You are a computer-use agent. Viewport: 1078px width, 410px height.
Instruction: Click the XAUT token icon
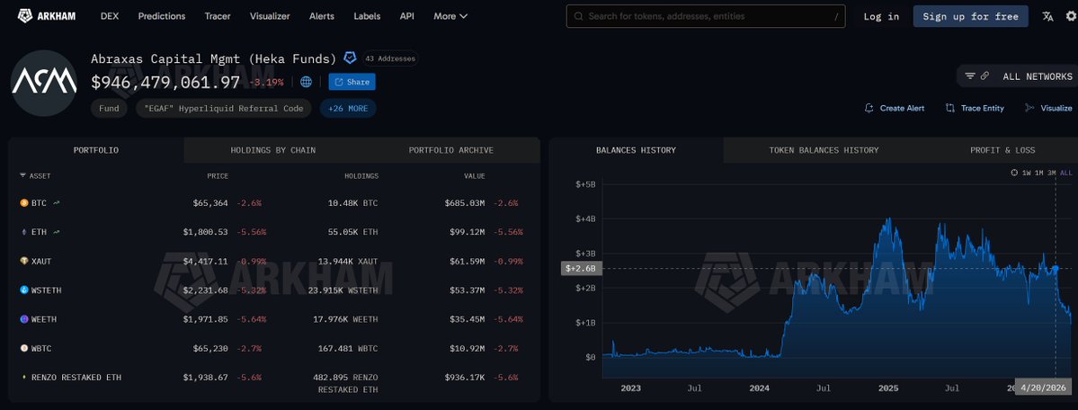[24, 262]
